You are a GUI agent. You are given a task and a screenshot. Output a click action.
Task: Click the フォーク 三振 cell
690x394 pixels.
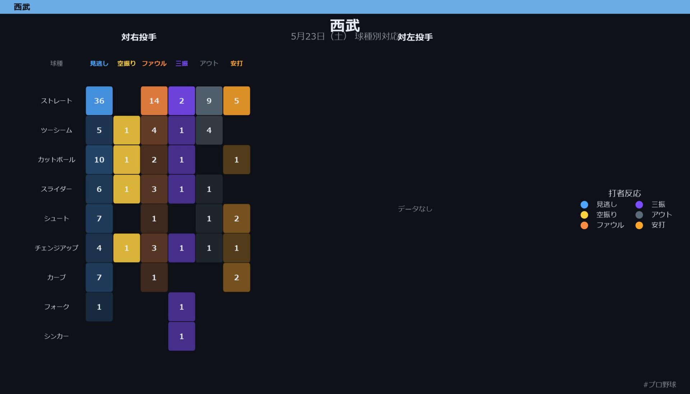click(x=181, y=307)
